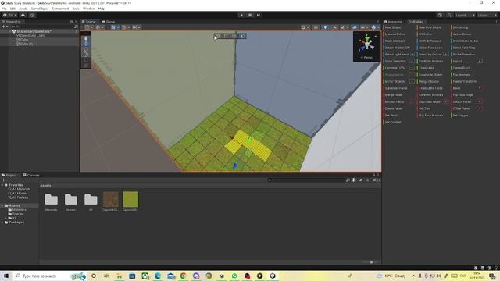Open the Component menu
The height and width of the screenshot is (281, 500).
tap(60, 9)
